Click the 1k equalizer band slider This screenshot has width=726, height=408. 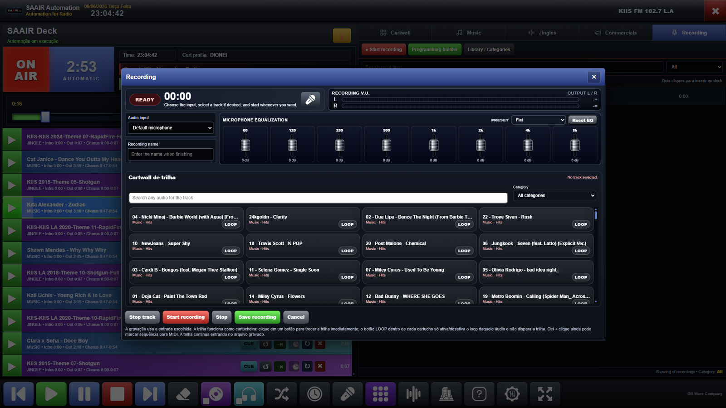tap(434, 145)
